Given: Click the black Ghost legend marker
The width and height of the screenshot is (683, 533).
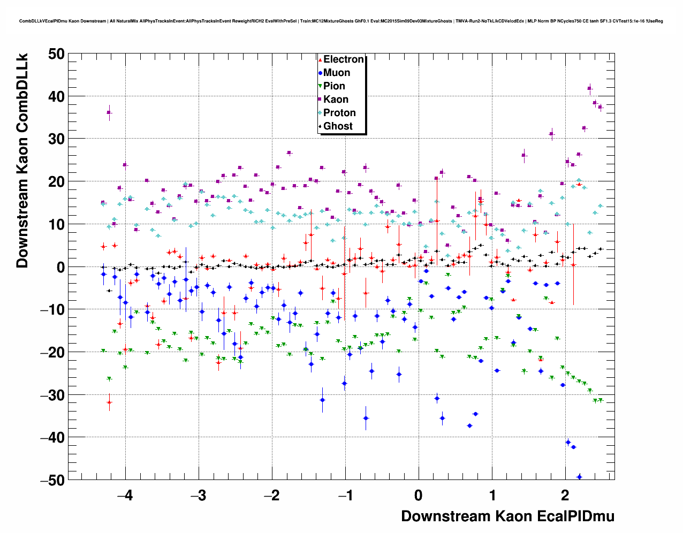Looking at the screenshot, I should pyautogui.click(x=320, y=126).
